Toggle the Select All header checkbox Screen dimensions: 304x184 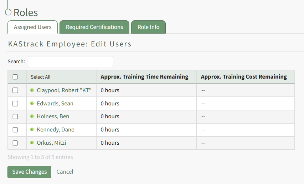point(15,77)
